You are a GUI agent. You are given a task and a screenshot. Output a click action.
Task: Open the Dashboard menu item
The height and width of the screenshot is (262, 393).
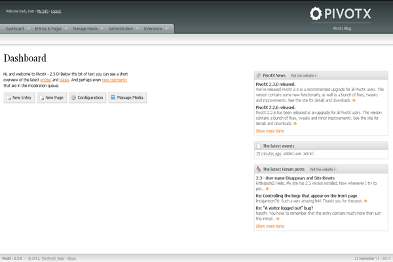[x=15, y=29]
